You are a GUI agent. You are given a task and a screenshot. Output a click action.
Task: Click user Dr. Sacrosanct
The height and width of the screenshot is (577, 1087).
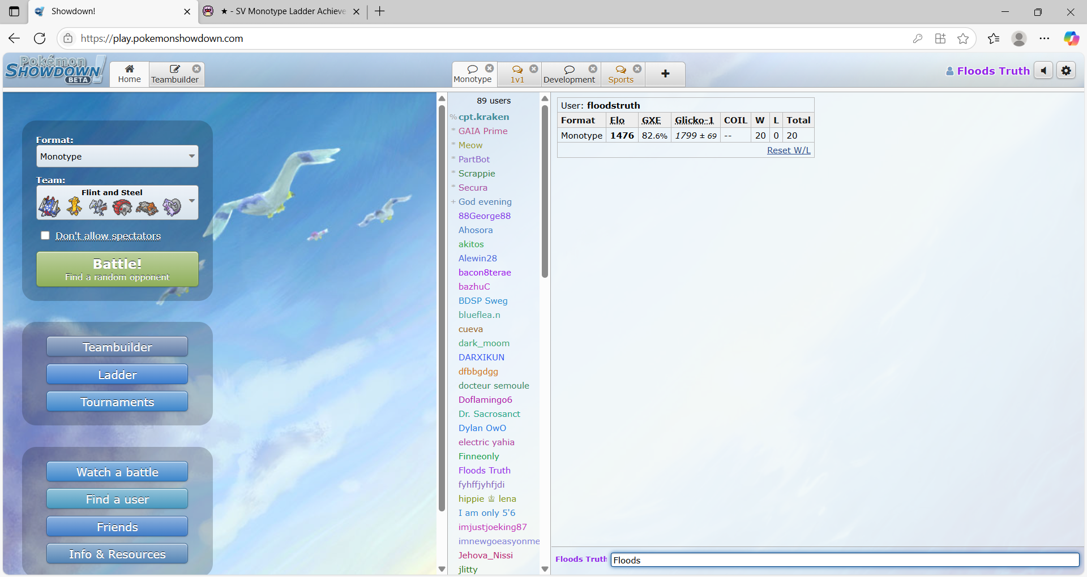pyautogui.click(x=489, y=414)
